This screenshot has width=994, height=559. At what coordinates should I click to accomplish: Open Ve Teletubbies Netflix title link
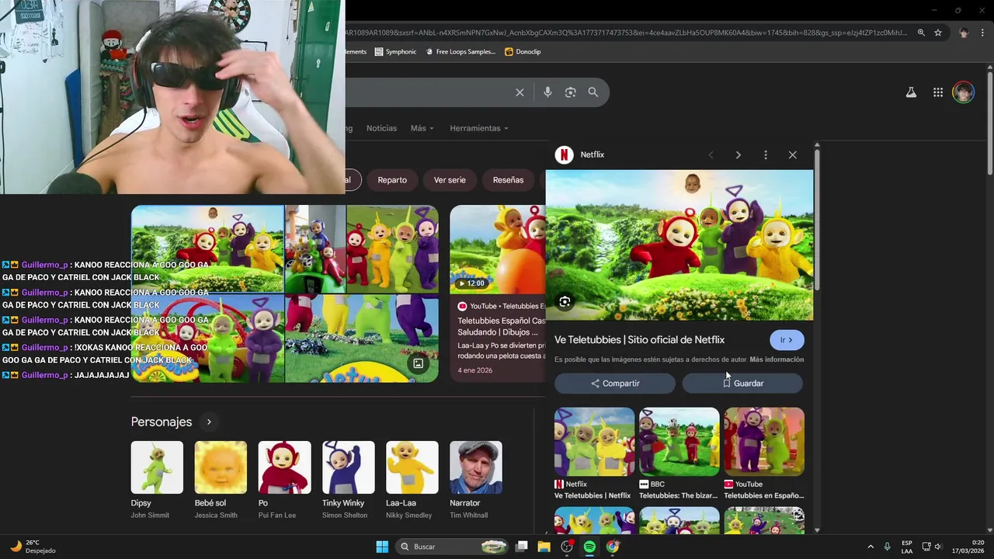pyautogui.click(x=639, y=340)
